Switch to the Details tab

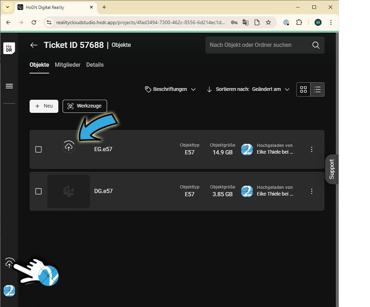click(x=95, y=65)
